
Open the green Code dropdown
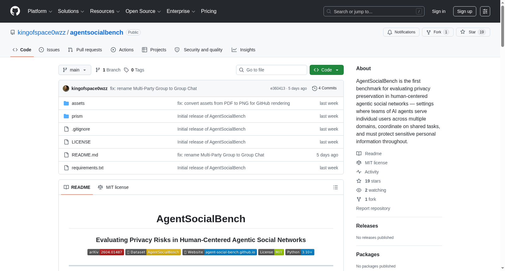click(327, 70)
